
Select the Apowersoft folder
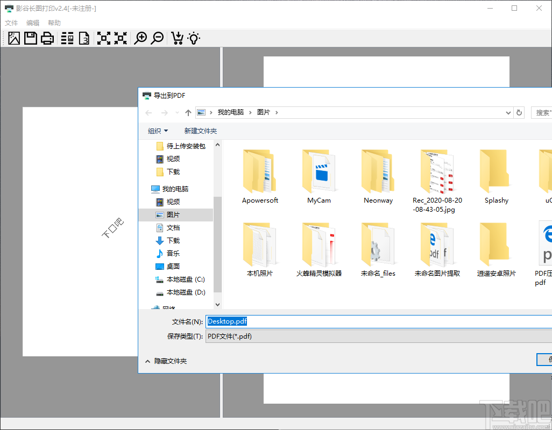(260, 177)
